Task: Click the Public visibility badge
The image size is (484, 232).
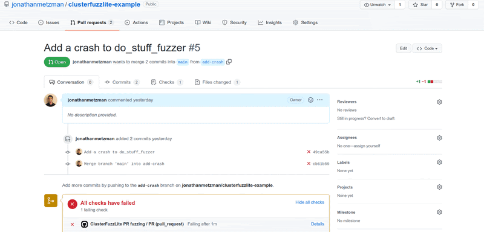Action: coord(151,5)
